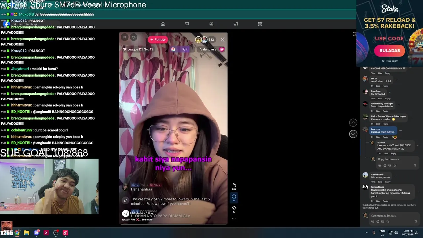Pause the TikTok live video

click(x=124, y=37)
